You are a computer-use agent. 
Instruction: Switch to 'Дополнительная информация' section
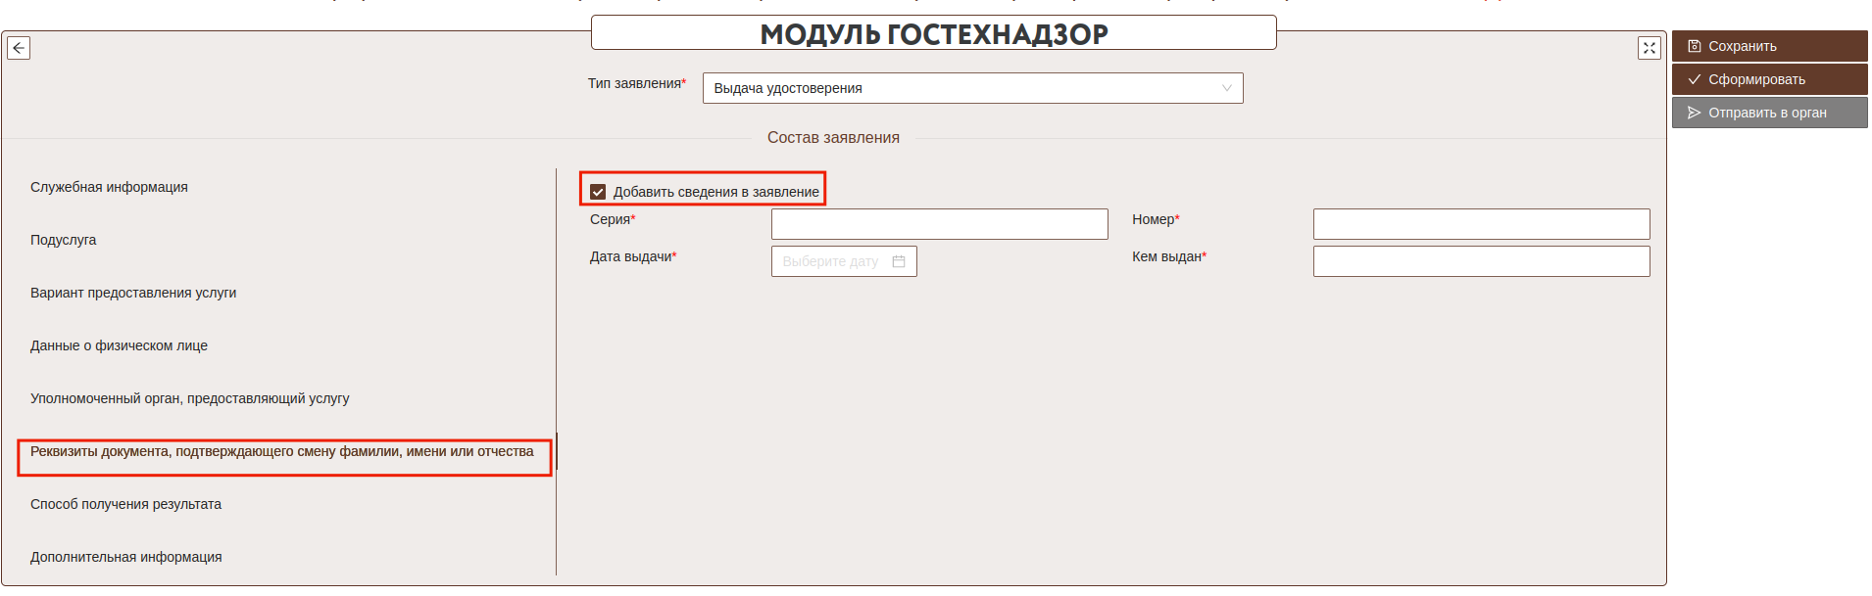125,557
